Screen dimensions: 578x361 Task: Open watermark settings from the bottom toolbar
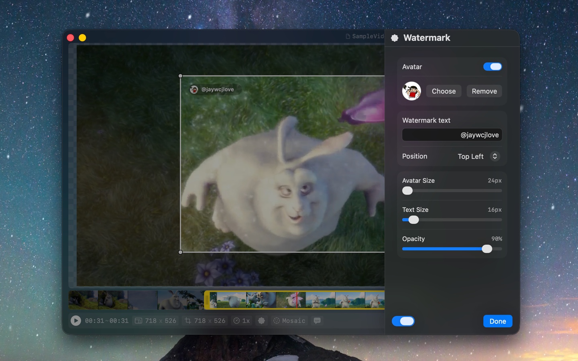point(261,320)
